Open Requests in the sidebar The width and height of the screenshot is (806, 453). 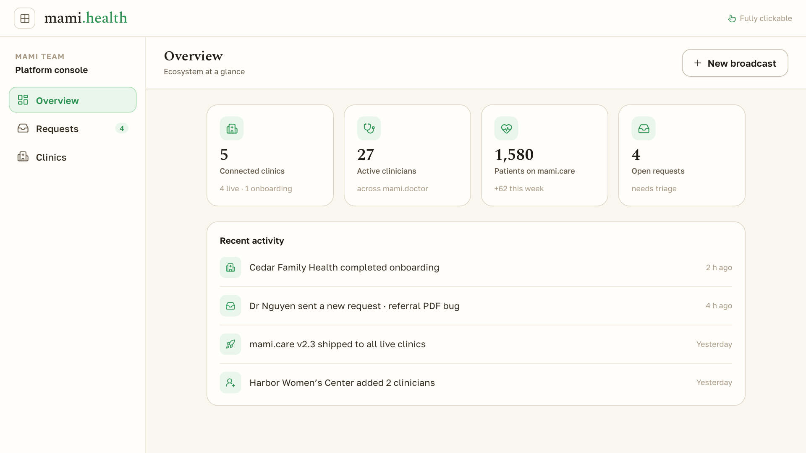[73, 129]
